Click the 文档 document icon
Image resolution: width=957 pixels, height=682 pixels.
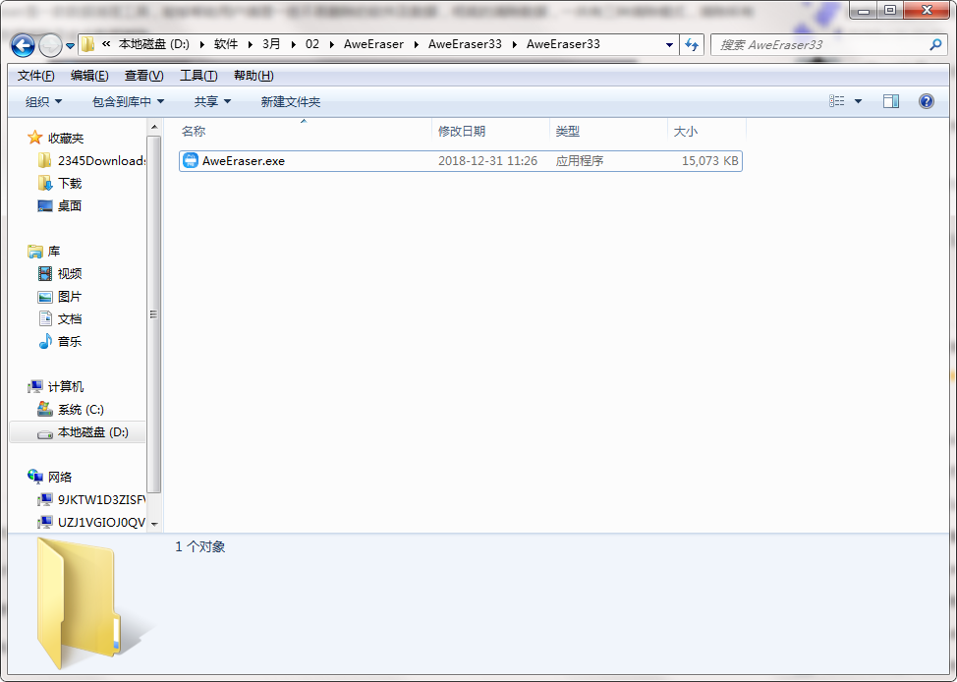[44, 318]
